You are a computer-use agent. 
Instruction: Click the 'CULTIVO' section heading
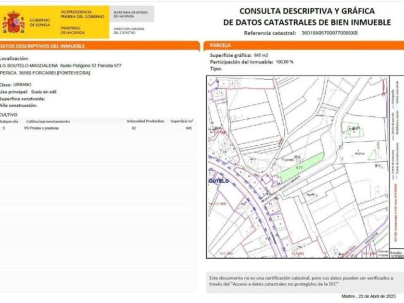click(9, 114)
